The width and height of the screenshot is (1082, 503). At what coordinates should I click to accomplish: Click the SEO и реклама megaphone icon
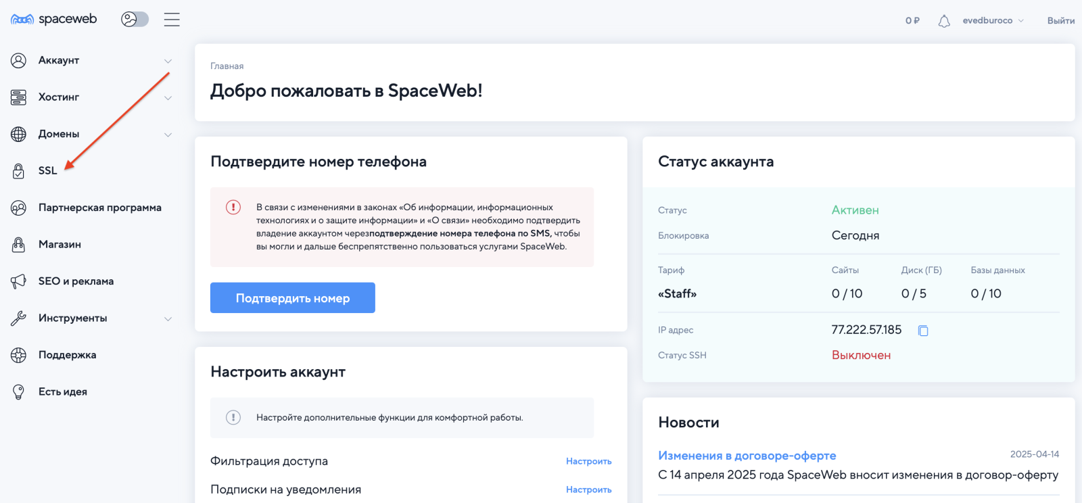pyautogui.click(x=18, y=281)
